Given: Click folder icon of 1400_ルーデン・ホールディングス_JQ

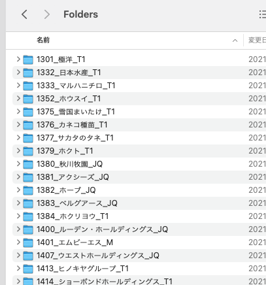Looking at the screenshot, I should coord(28,229).
